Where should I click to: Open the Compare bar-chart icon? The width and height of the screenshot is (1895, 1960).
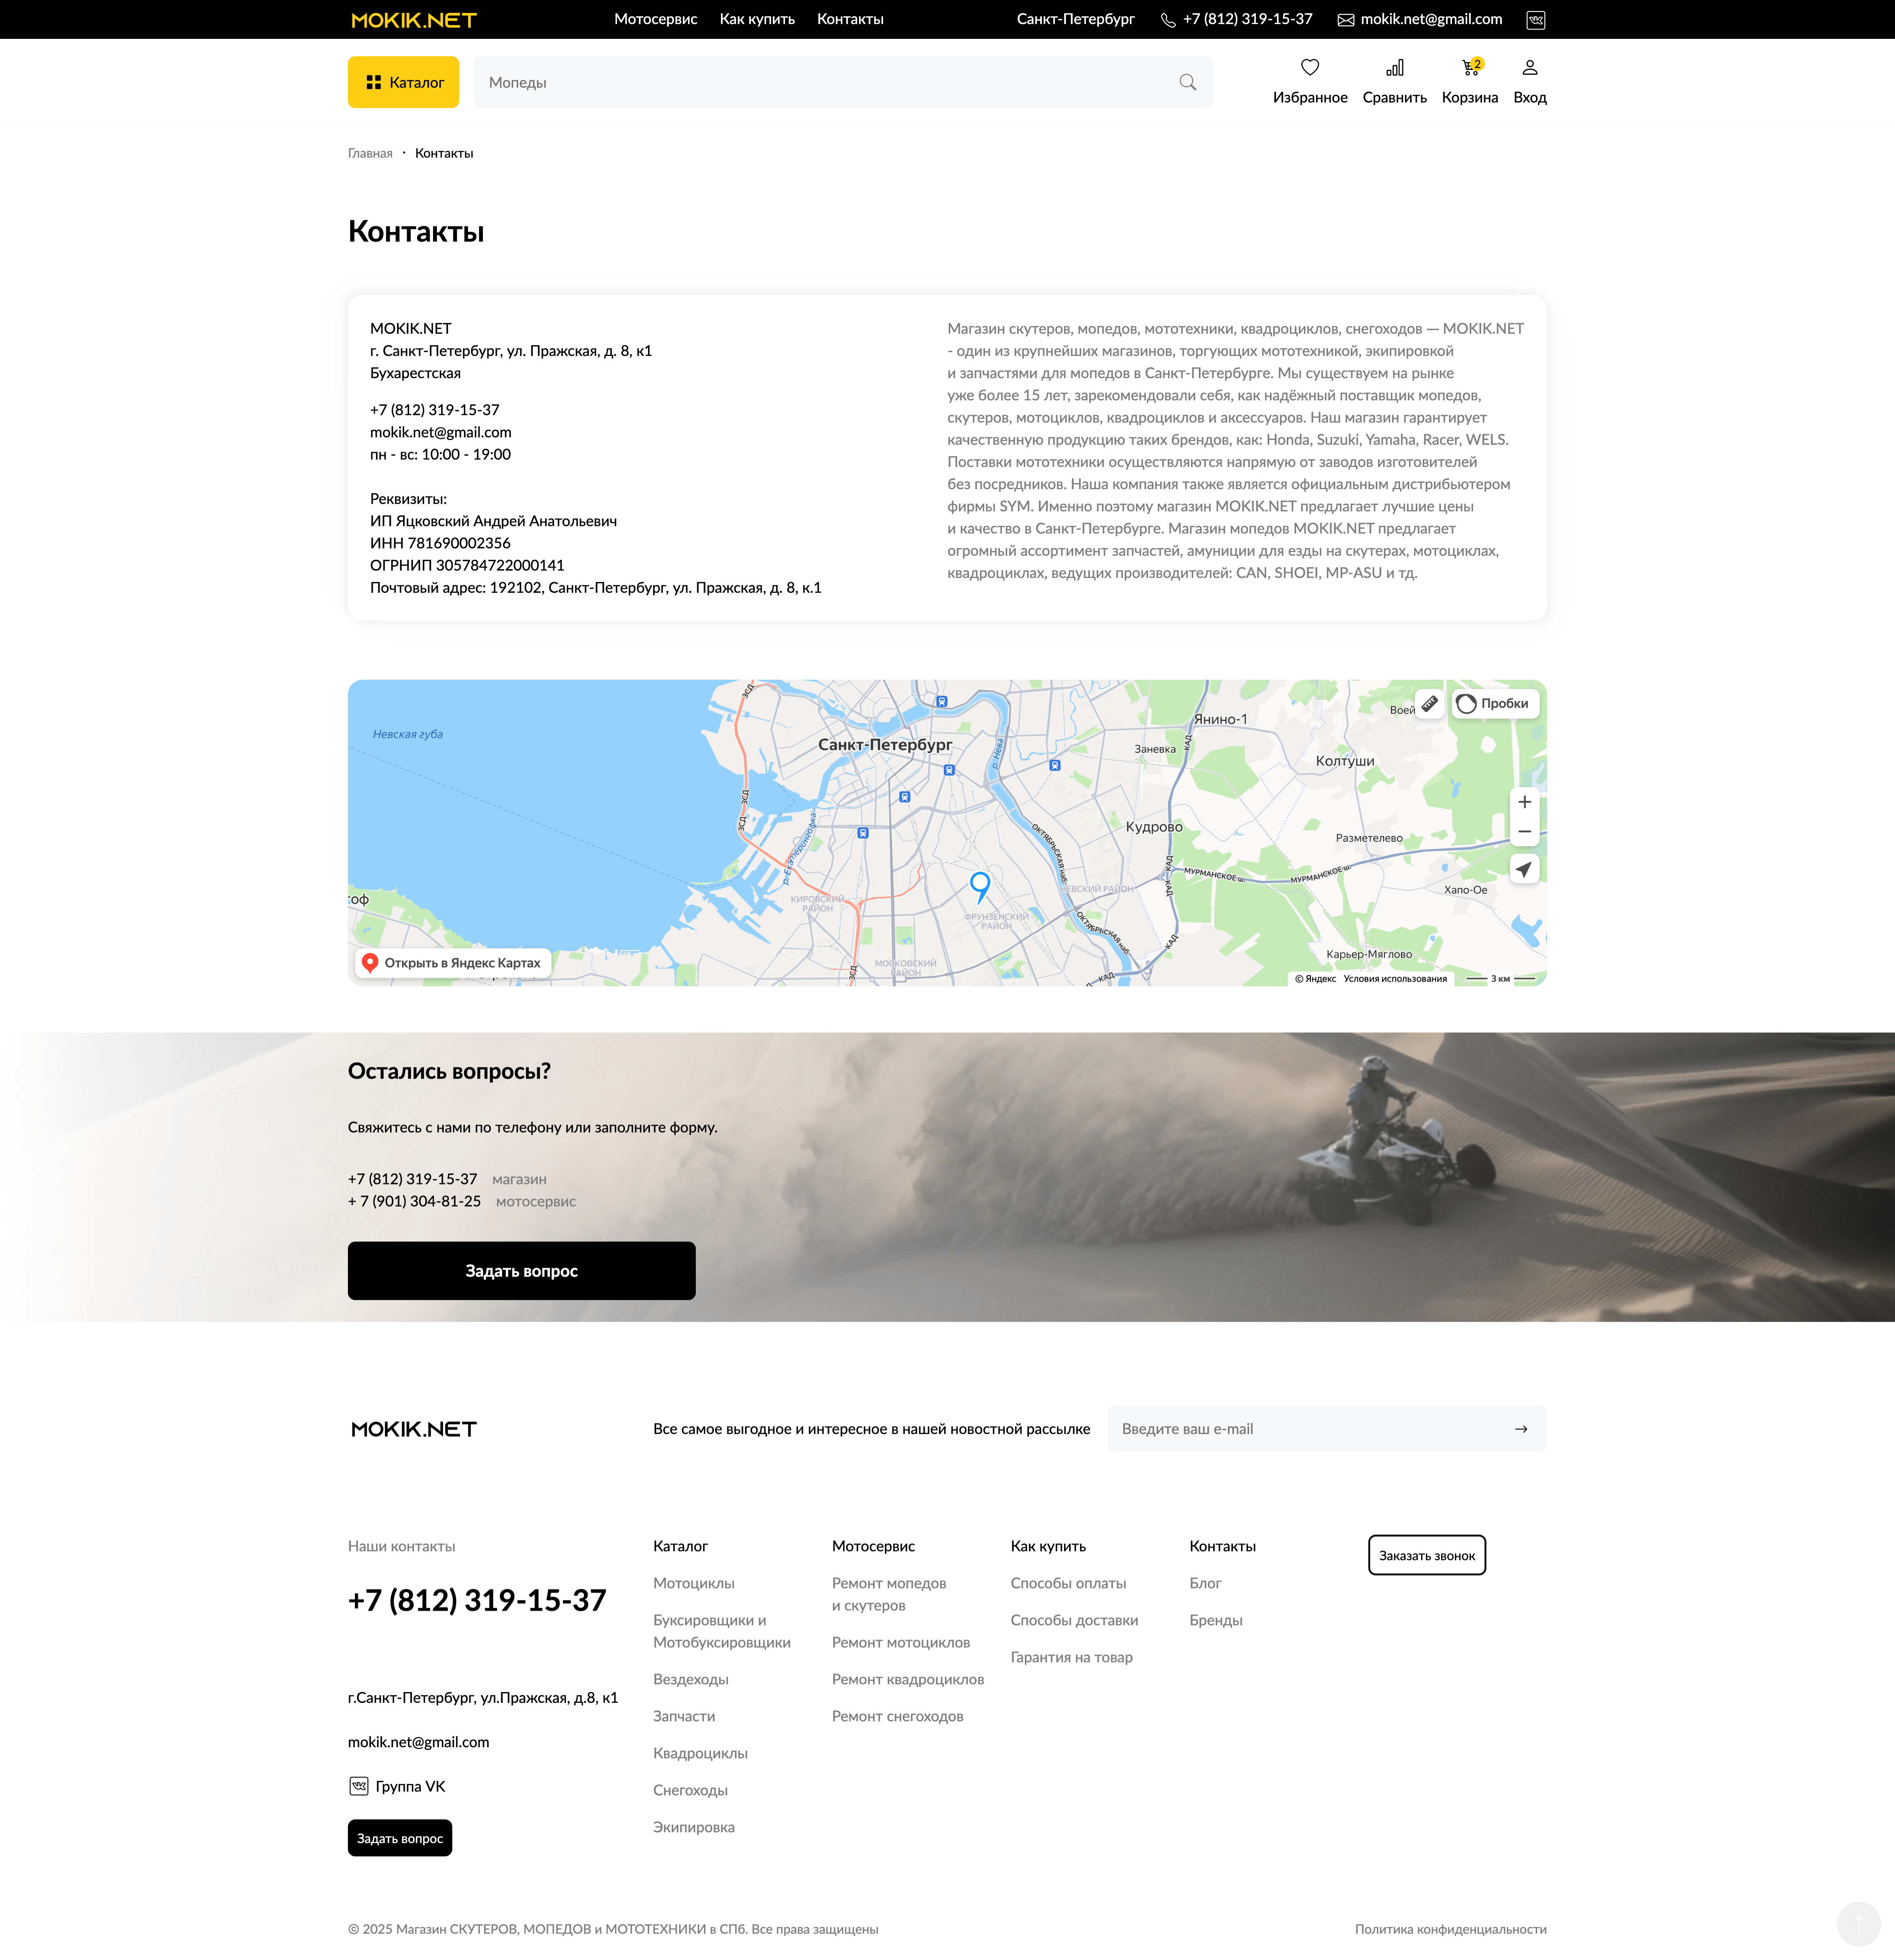tap(1395, 67)
